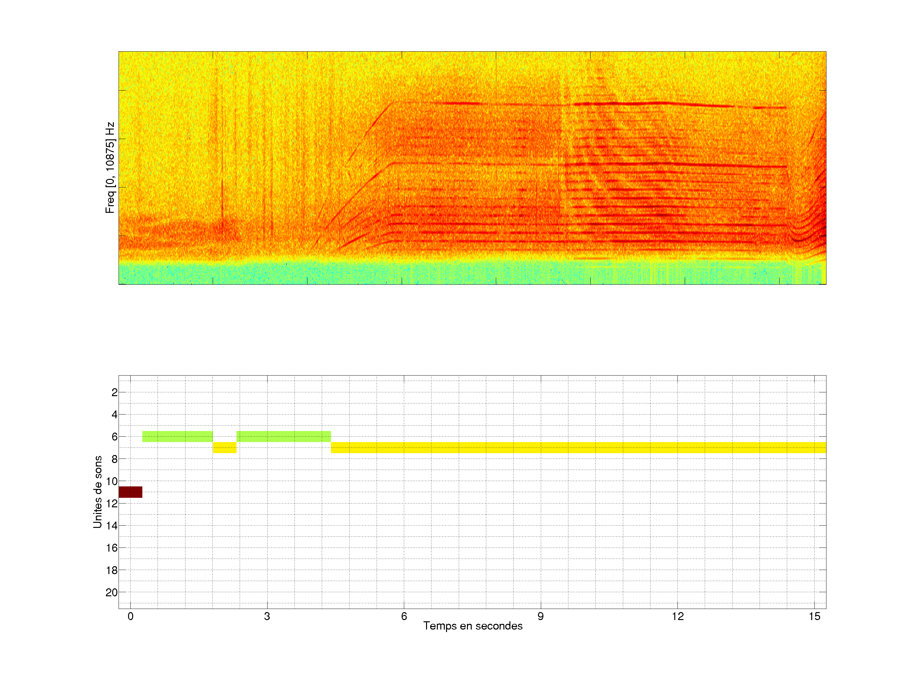Click the x-axis tick label 3
This screenshot has width=913, height=684.
coord(267,616)
